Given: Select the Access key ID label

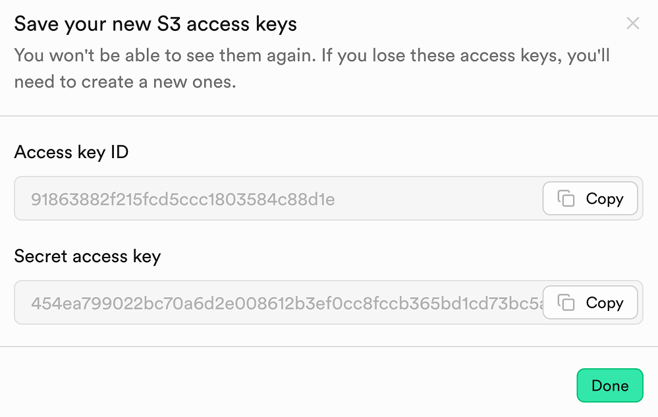Looking at the screenshot, I should click(70, 152).
